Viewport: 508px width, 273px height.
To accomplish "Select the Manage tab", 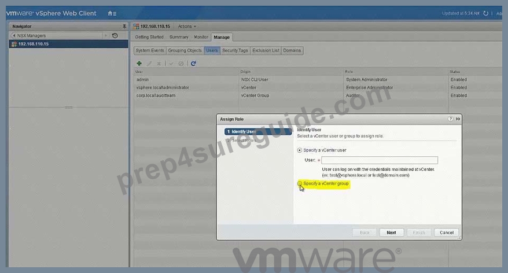I will coord(222,37).
